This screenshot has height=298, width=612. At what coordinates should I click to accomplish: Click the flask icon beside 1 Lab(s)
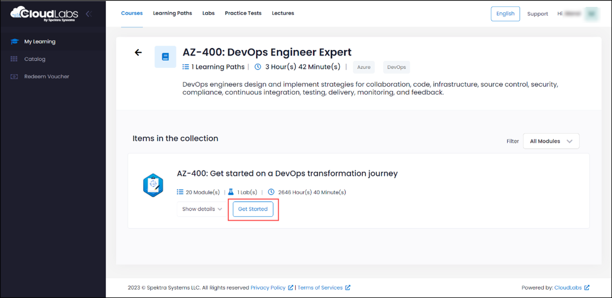click(231, 192)
